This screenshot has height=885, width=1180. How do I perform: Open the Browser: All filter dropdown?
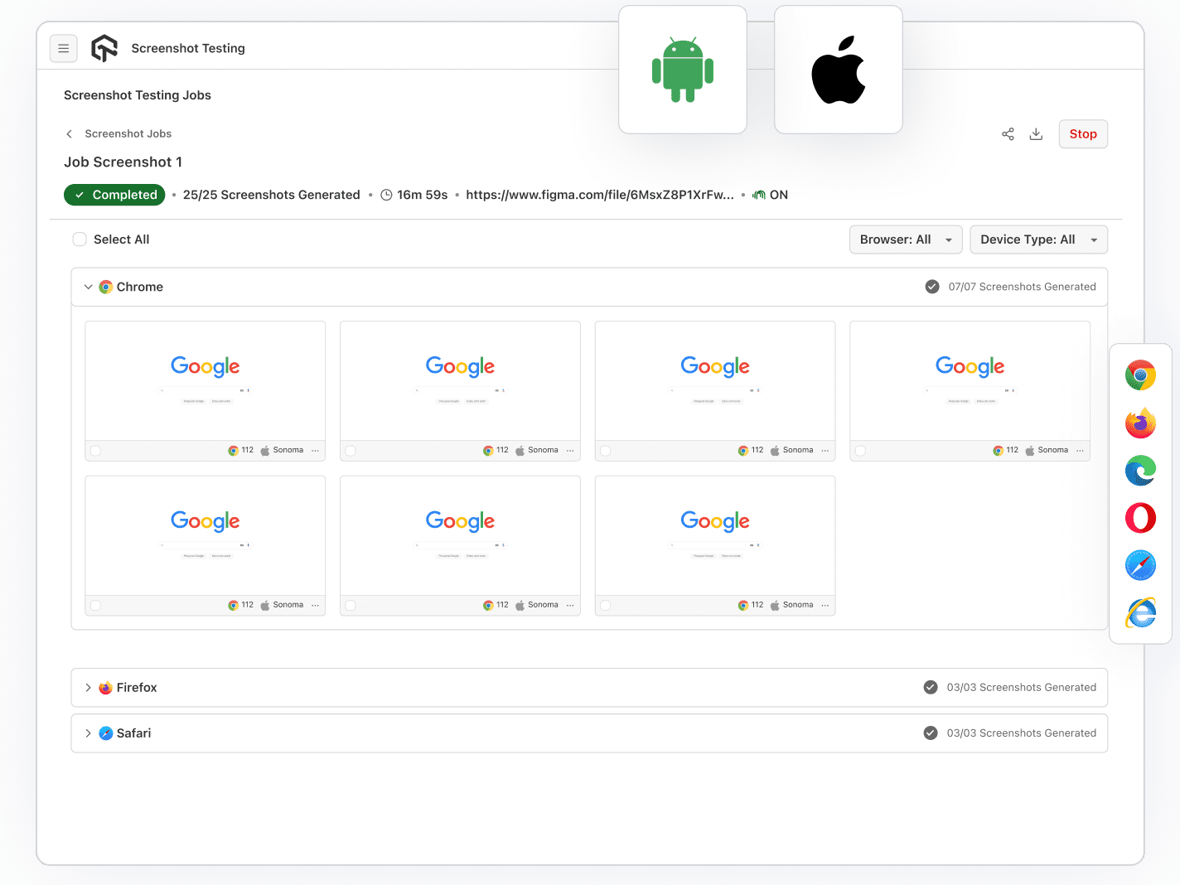906,239
